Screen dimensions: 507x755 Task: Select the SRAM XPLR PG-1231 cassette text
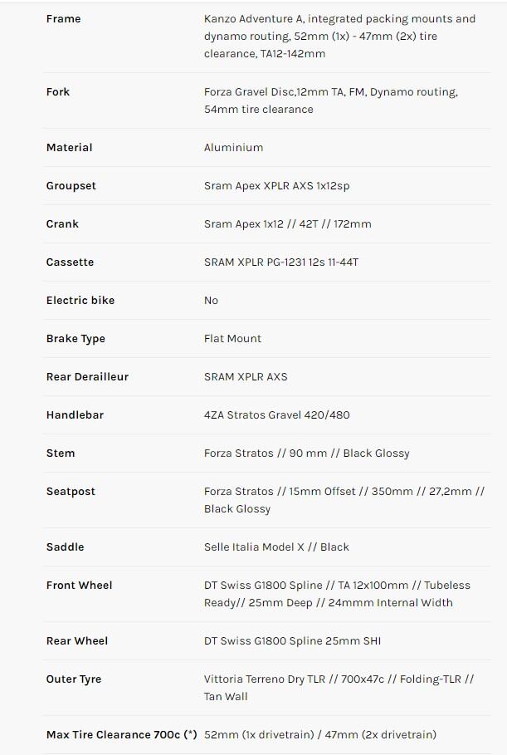[280, 262]
